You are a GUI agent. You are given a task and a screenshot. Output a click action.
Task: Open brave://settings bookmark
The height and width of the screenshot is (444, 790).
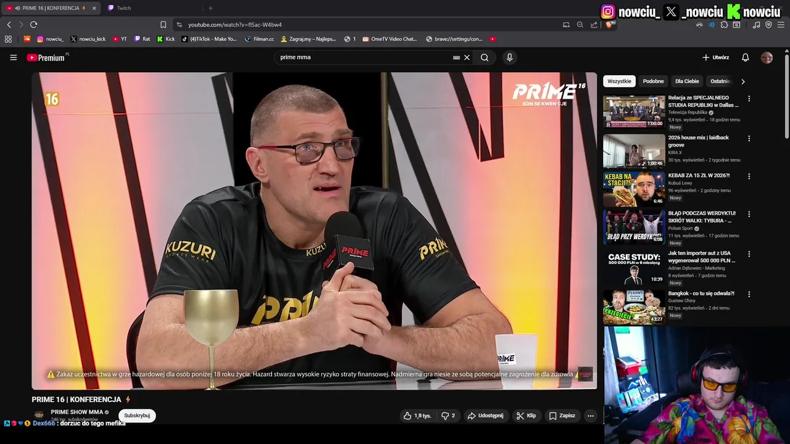pyautogui.click(x=454, y=39)
